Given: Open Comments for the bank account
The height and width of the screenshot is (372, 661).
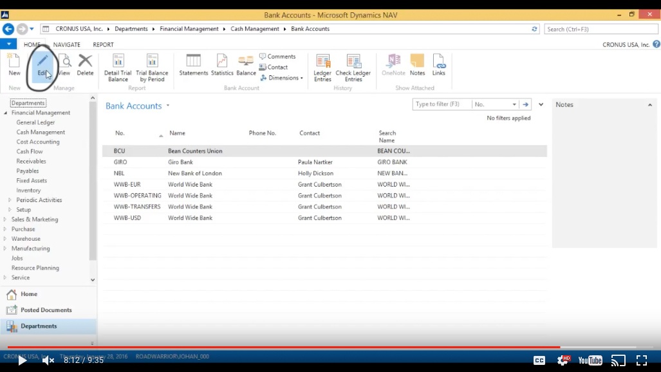Looking at the screenshot, I should [277, 56].
